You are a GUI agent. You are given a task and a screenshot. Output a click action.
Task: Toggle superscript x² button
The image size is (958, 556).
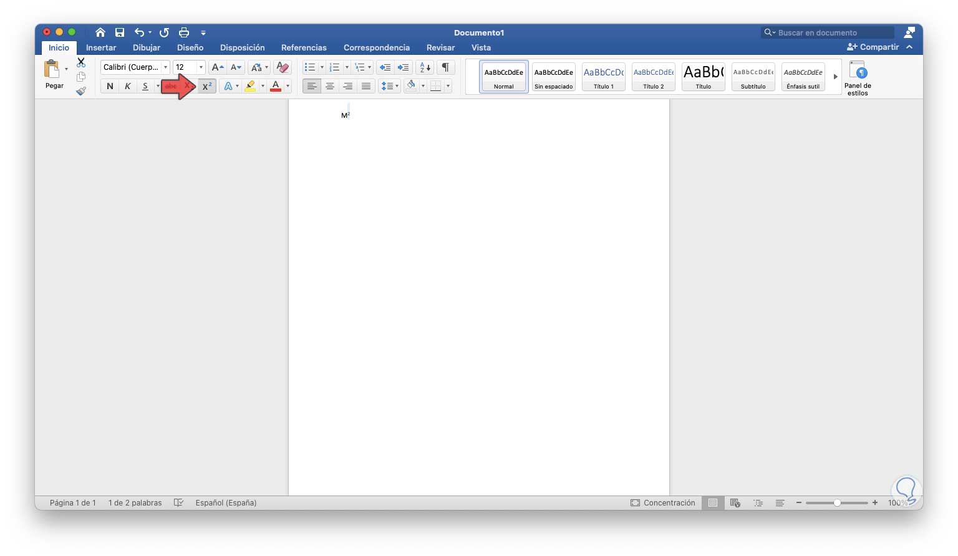point(207,86)
